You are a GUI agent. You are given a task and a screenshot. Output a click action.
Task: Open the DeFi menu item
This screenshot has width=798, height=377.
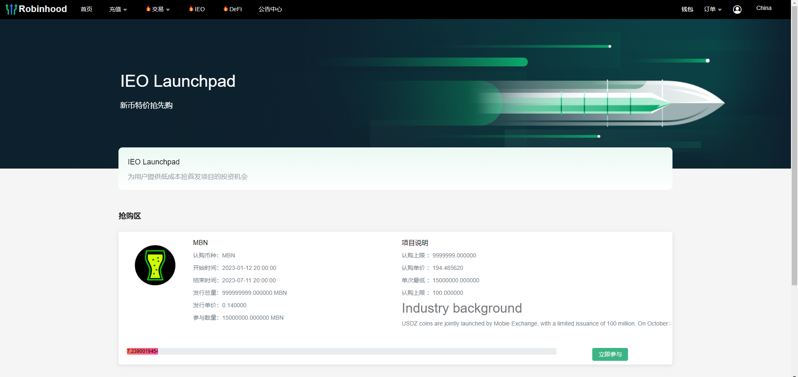[x=235, y=9]
